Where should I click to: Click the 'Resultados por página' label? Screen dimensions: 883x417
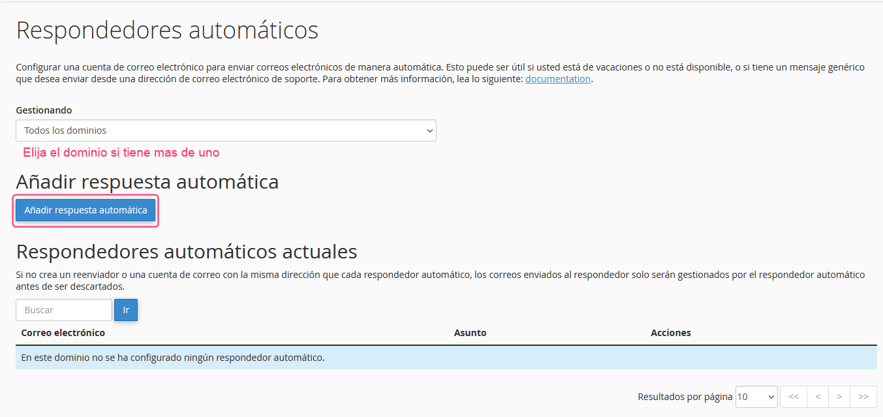[685, 396]
